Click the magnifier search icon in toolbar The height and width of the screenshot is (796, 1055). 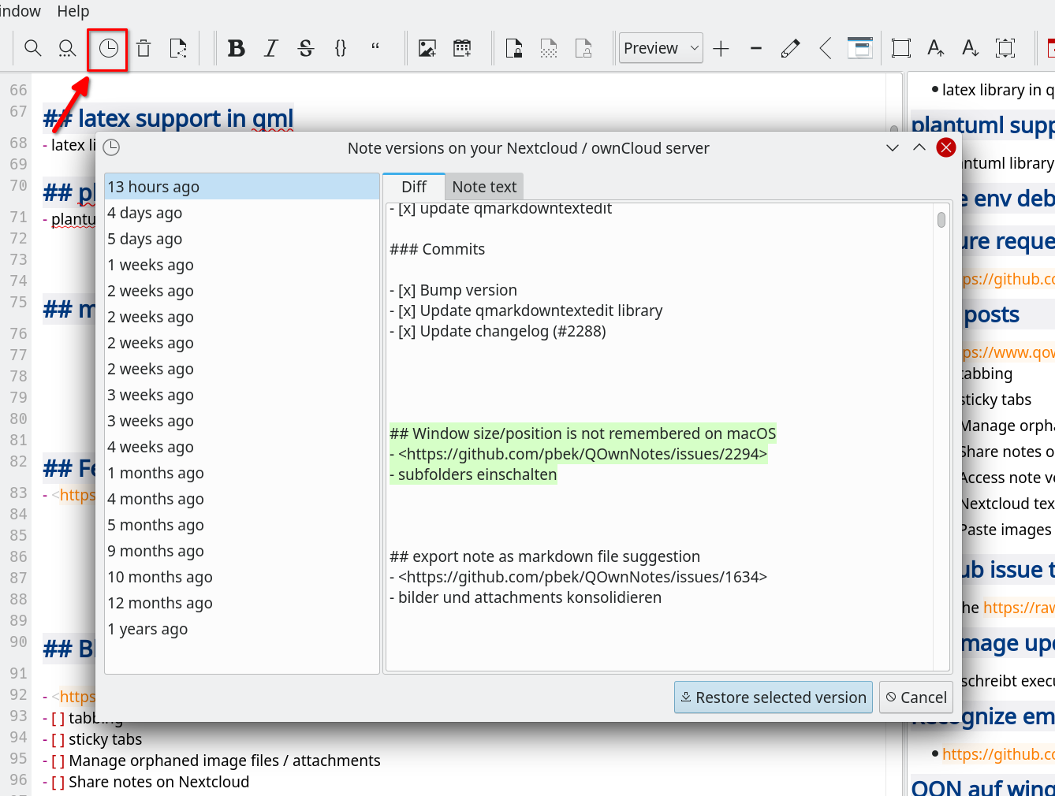33,49
